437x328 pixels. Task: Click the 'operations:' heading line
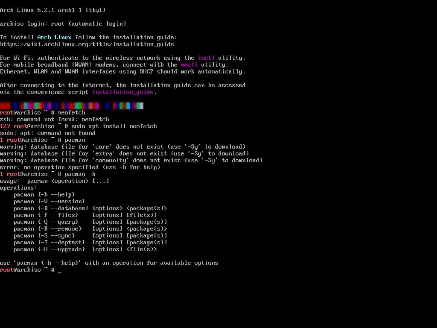pyautogui.click(x=18, y=188)
